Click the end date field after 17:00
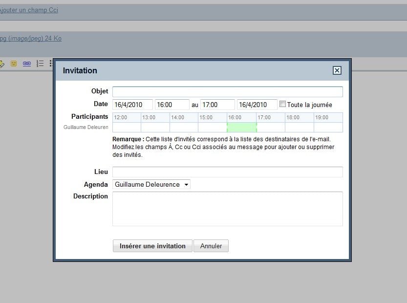407x303 pixels. [x=257, y=105]
